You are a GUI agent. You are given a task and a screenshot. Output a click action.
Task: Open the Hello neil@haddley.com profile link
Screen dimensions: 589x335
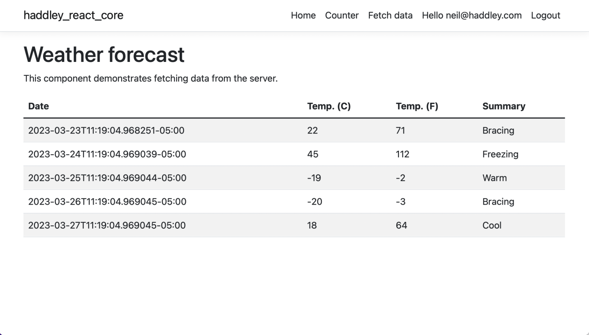[x=472, y=15]
